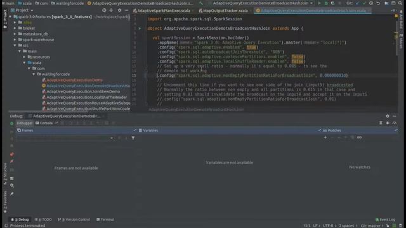Image resolution: width=406 pixels, height=228 pixels.
Task: View breakpoints with the red double-circle icon
Action: coord(12,155)
